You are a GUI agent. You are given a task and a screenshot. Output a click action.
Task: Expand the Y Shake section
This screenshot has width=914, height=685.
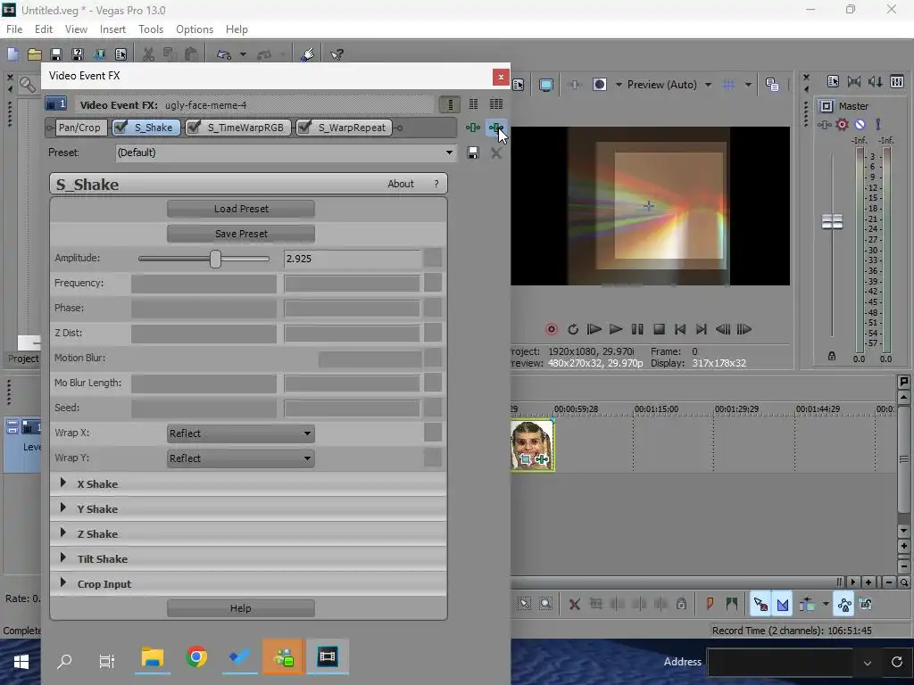(63, 508)
